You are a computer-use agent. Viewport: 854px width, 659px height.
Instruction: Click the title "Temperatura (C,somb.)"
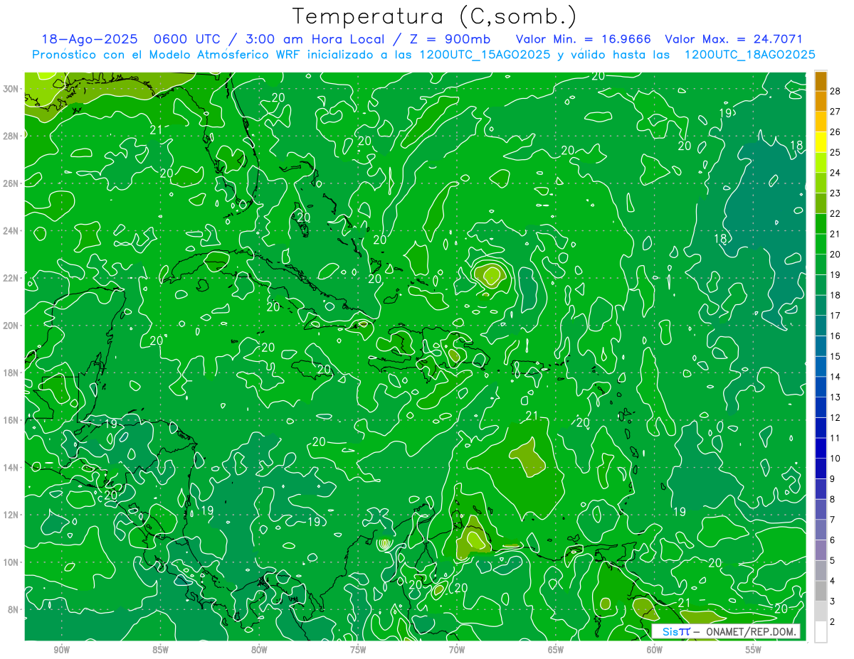435,17
